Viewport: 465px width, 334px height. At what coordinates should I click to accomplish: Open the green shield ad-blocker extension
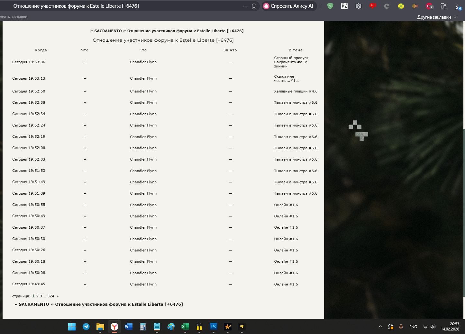(x=330, y=6)
